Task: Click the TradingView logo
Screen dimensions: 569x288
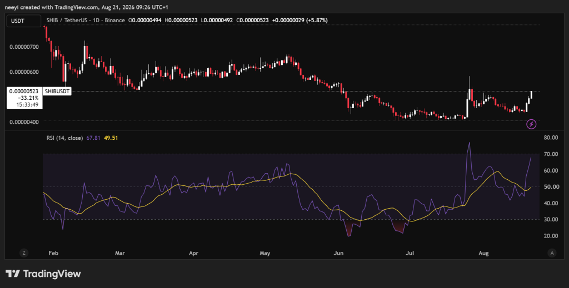Action: (x=43, y=274)
